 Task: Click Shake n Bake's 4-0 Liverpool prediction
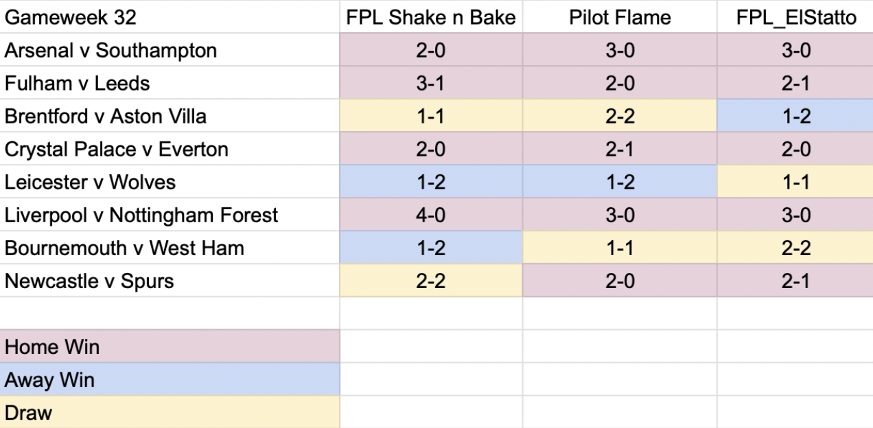(431, 215)
